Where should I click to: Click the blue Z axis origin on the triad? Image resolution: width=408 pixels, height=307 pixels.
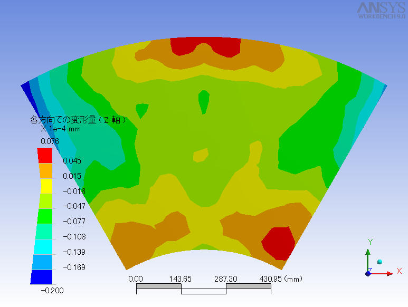368,273
